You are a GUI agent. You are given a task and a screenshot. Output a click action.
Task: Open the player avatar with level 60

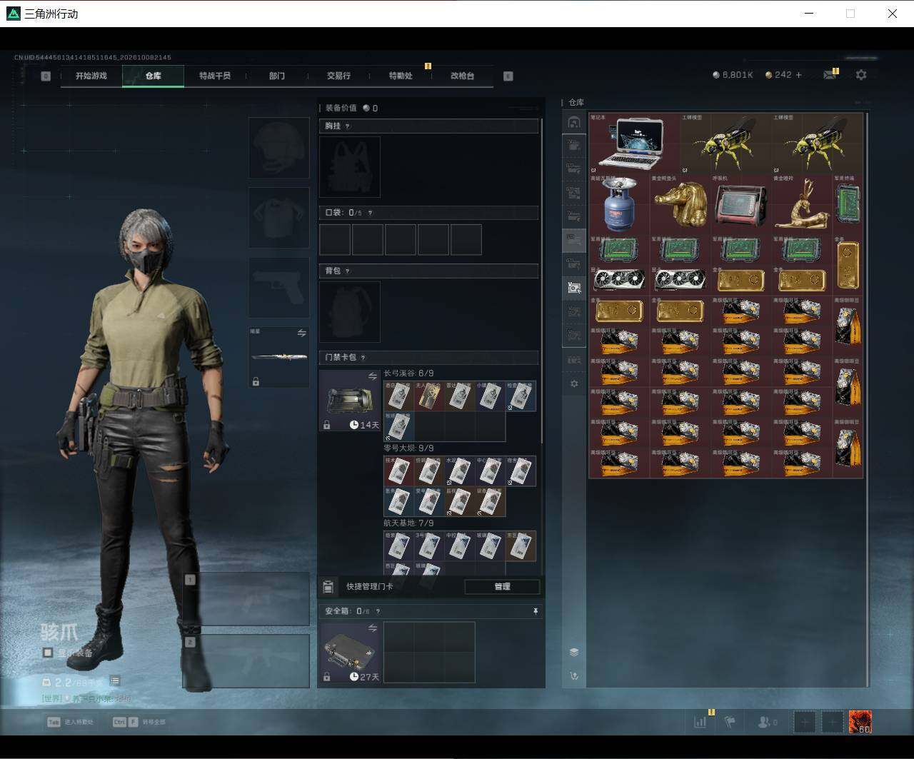pyautogui.click(x=860, y=722)
